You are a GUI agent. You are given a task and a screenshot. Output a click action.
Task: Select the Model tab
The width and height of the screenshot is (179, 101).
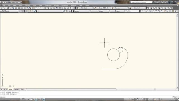pyautogui.click(x=10, y=89)
